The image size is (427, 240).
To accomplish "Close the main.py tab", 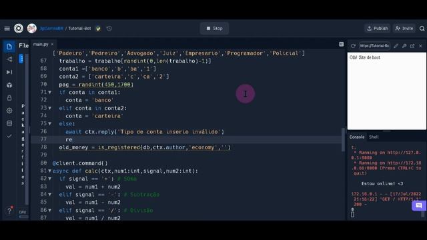I will 52,45.
